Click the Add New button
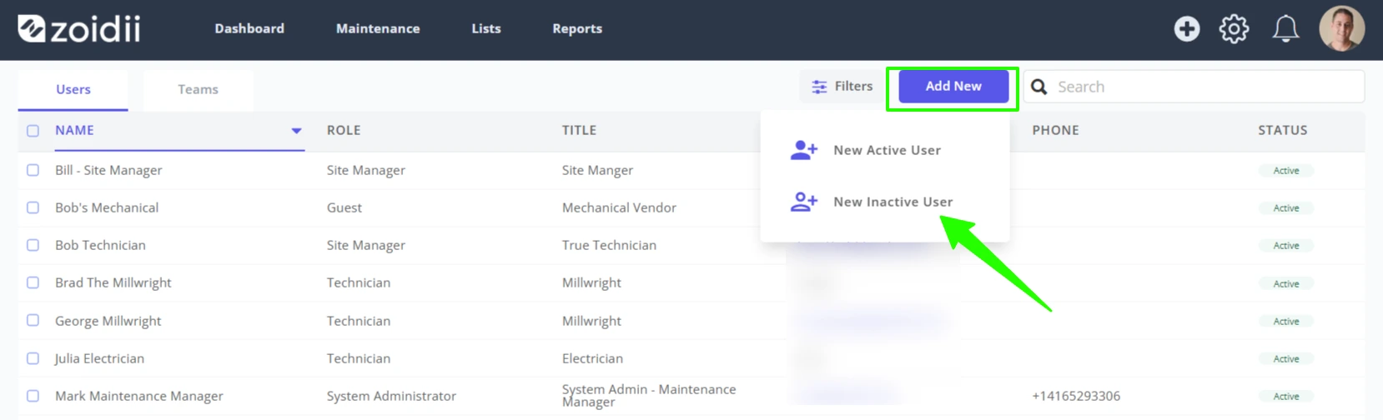This screenshot has width=1383, height=420. (x=953, y=87)
